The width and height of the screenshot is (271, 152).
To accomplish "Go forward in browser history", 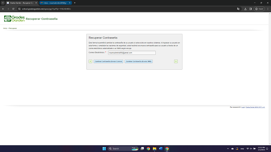I will point(8,9).
